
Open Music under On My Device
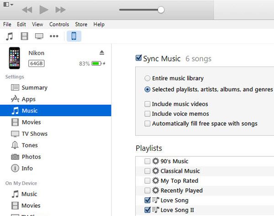(56, 194)
